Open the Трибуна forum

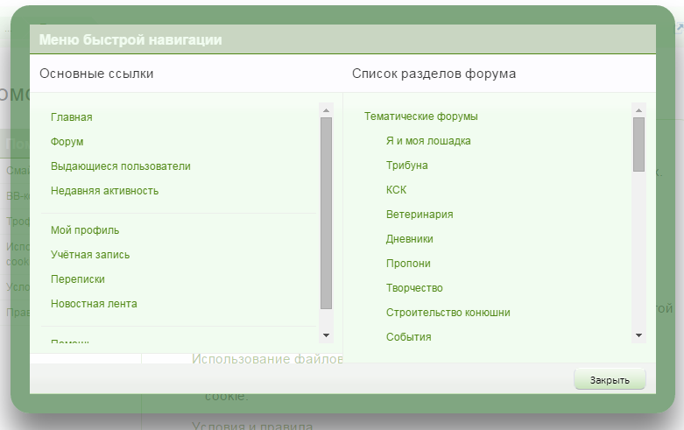(407, 166)
